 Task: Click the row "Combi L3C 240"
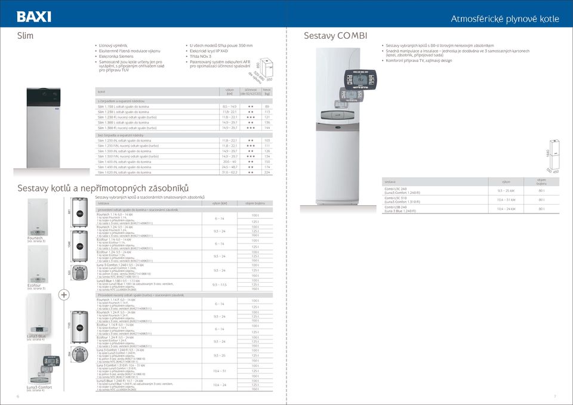point(470,191)
